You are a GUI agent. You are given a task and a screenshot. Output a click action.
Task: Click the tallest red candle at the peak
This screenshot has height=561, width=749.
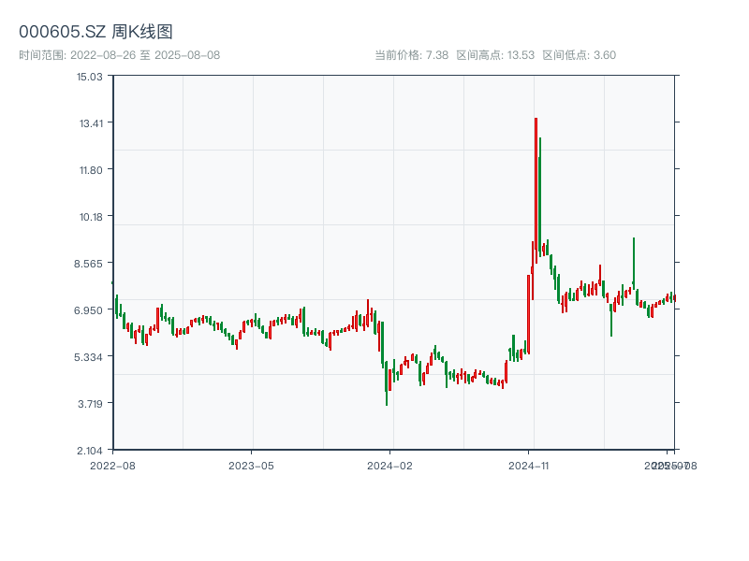pyautogui.click(x=536, y=187)
